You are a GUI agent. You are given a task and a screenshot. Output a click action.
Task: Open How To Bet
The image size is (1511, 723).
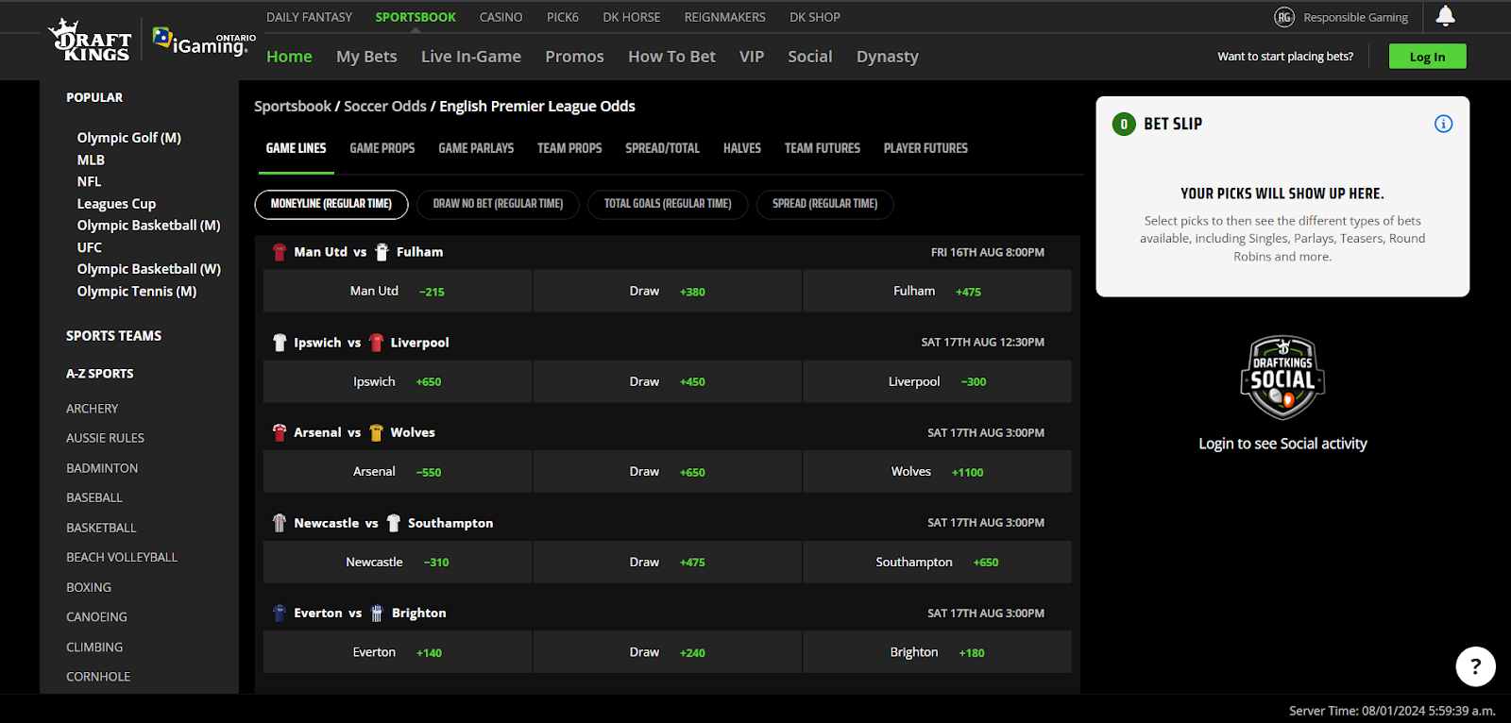click(671, 57)
